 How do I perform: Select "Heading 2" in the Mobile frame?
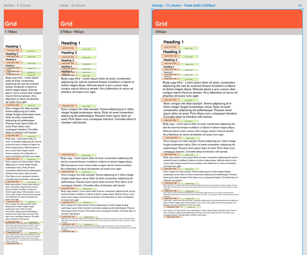12,54
